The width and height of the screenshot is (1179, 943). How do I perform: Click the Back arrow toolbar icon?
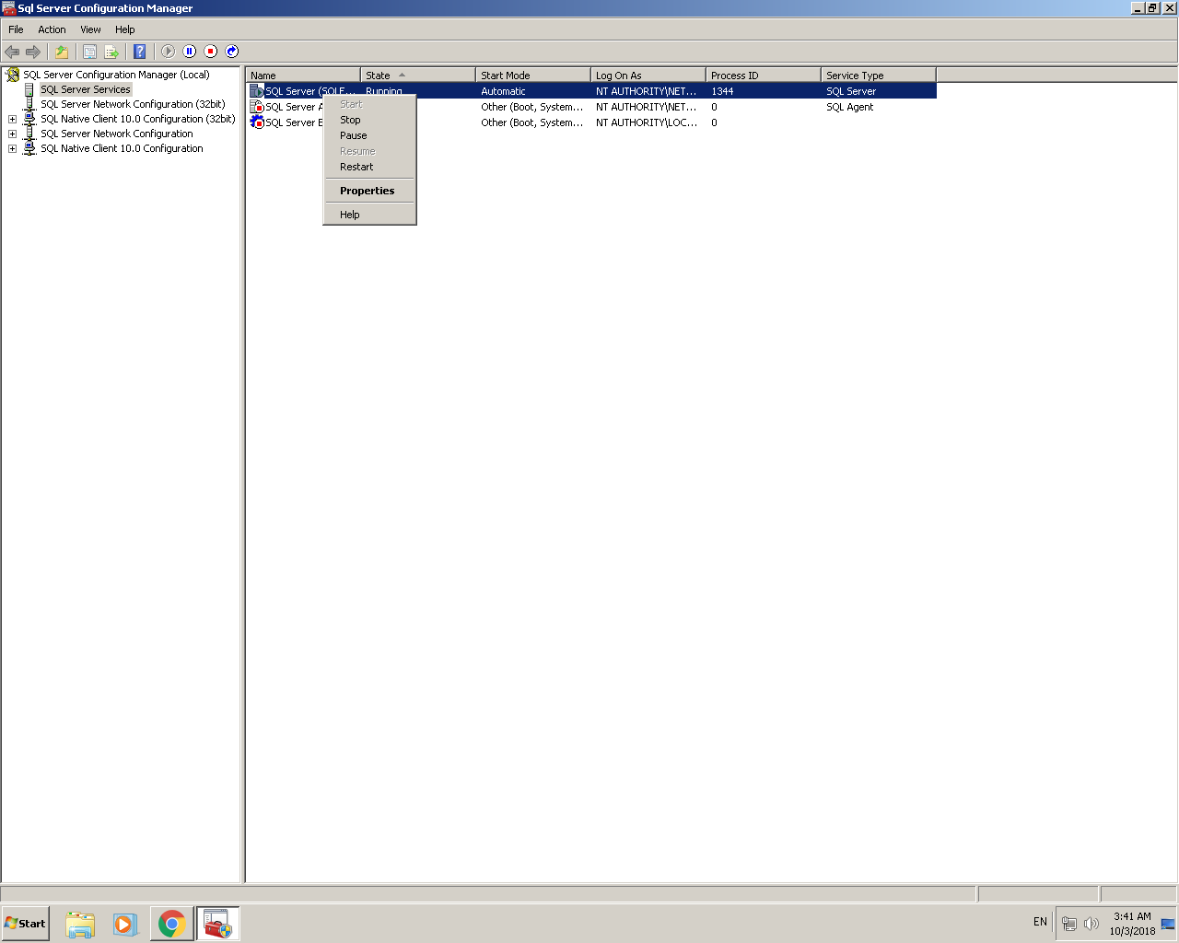(12, 52)
